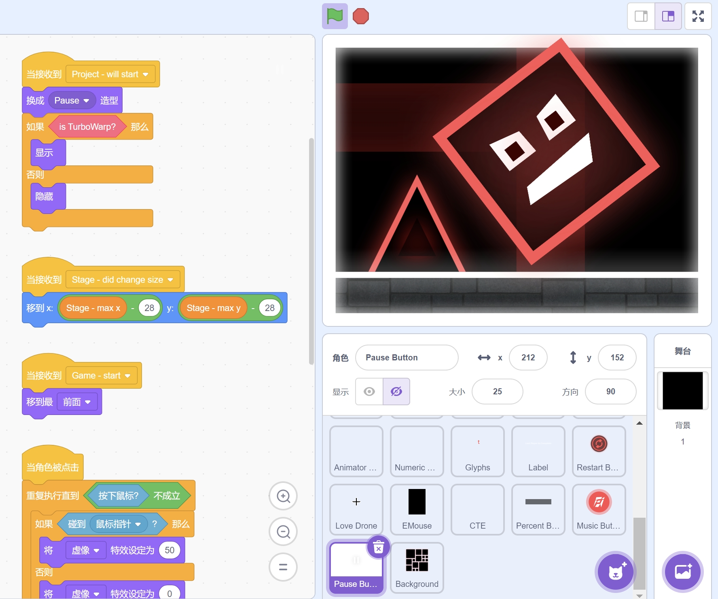This screenshot has height=599, width=718.
Task: Zoom out of the code workspace
Action: [x=283, y=531]
